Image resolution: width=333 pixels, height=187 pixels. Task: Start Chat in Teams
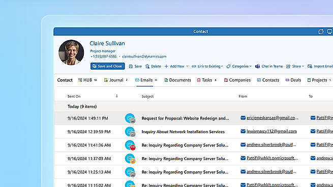[269, 66]
